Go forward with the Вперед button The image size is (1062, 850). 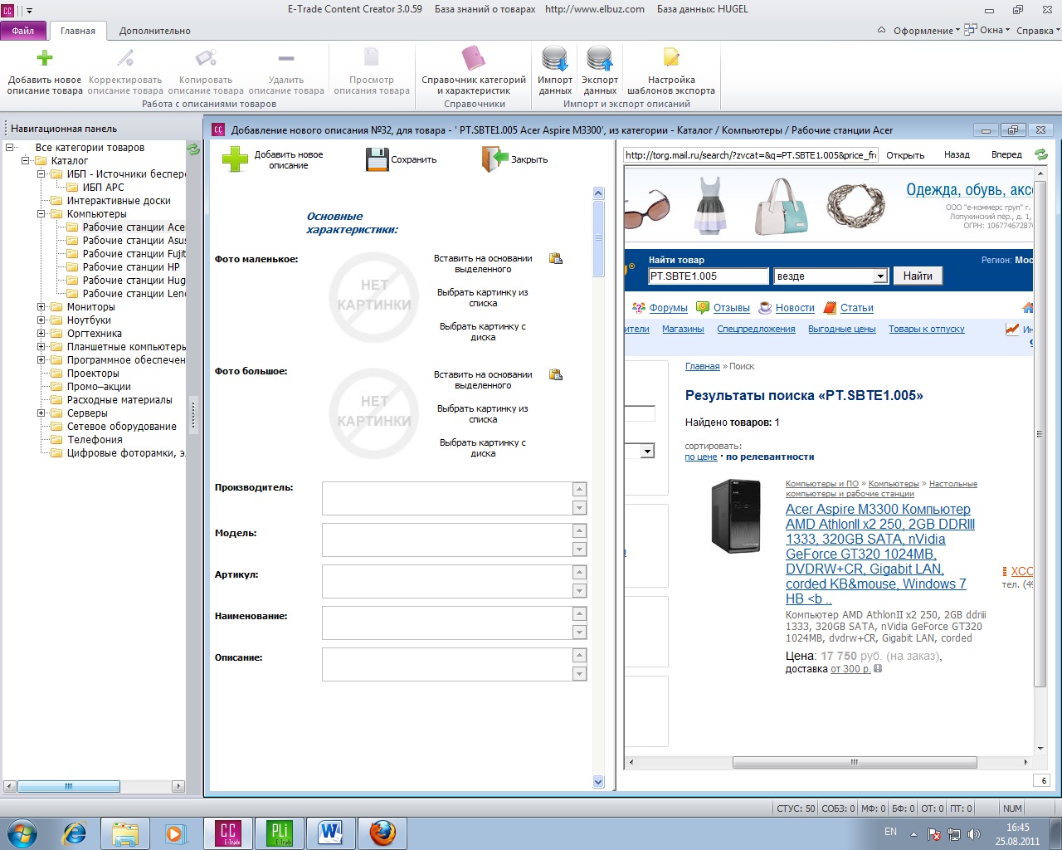click(x=1006, y=155)
